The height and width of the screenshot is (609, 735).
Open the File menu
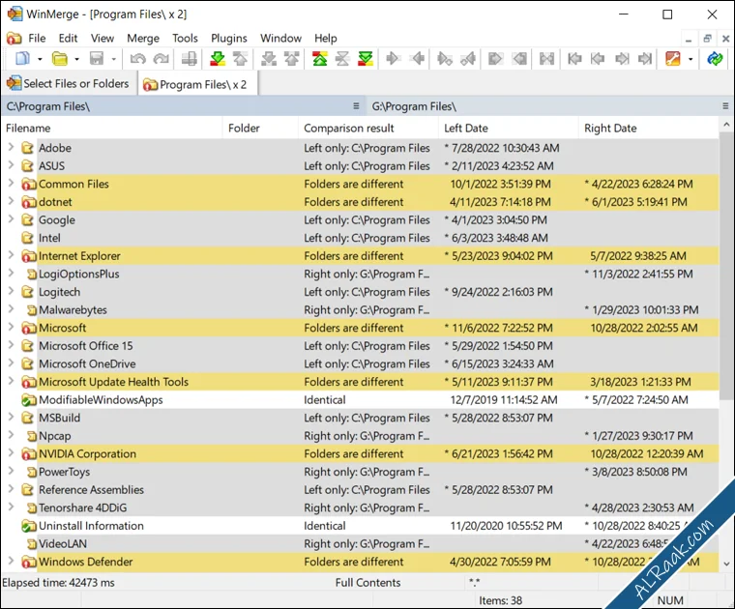click(x=37, y=38)
